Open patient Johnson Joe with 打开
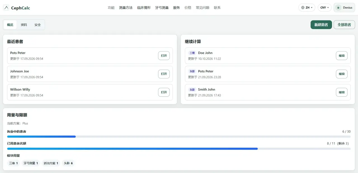358x173 pixels. pyautogui.click(x=164, y=74)
